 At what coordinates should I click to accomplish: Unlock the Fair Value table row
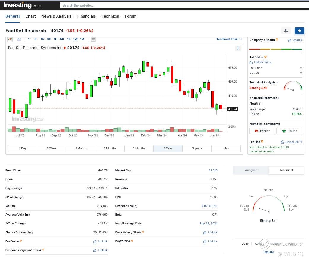[100, 241]
